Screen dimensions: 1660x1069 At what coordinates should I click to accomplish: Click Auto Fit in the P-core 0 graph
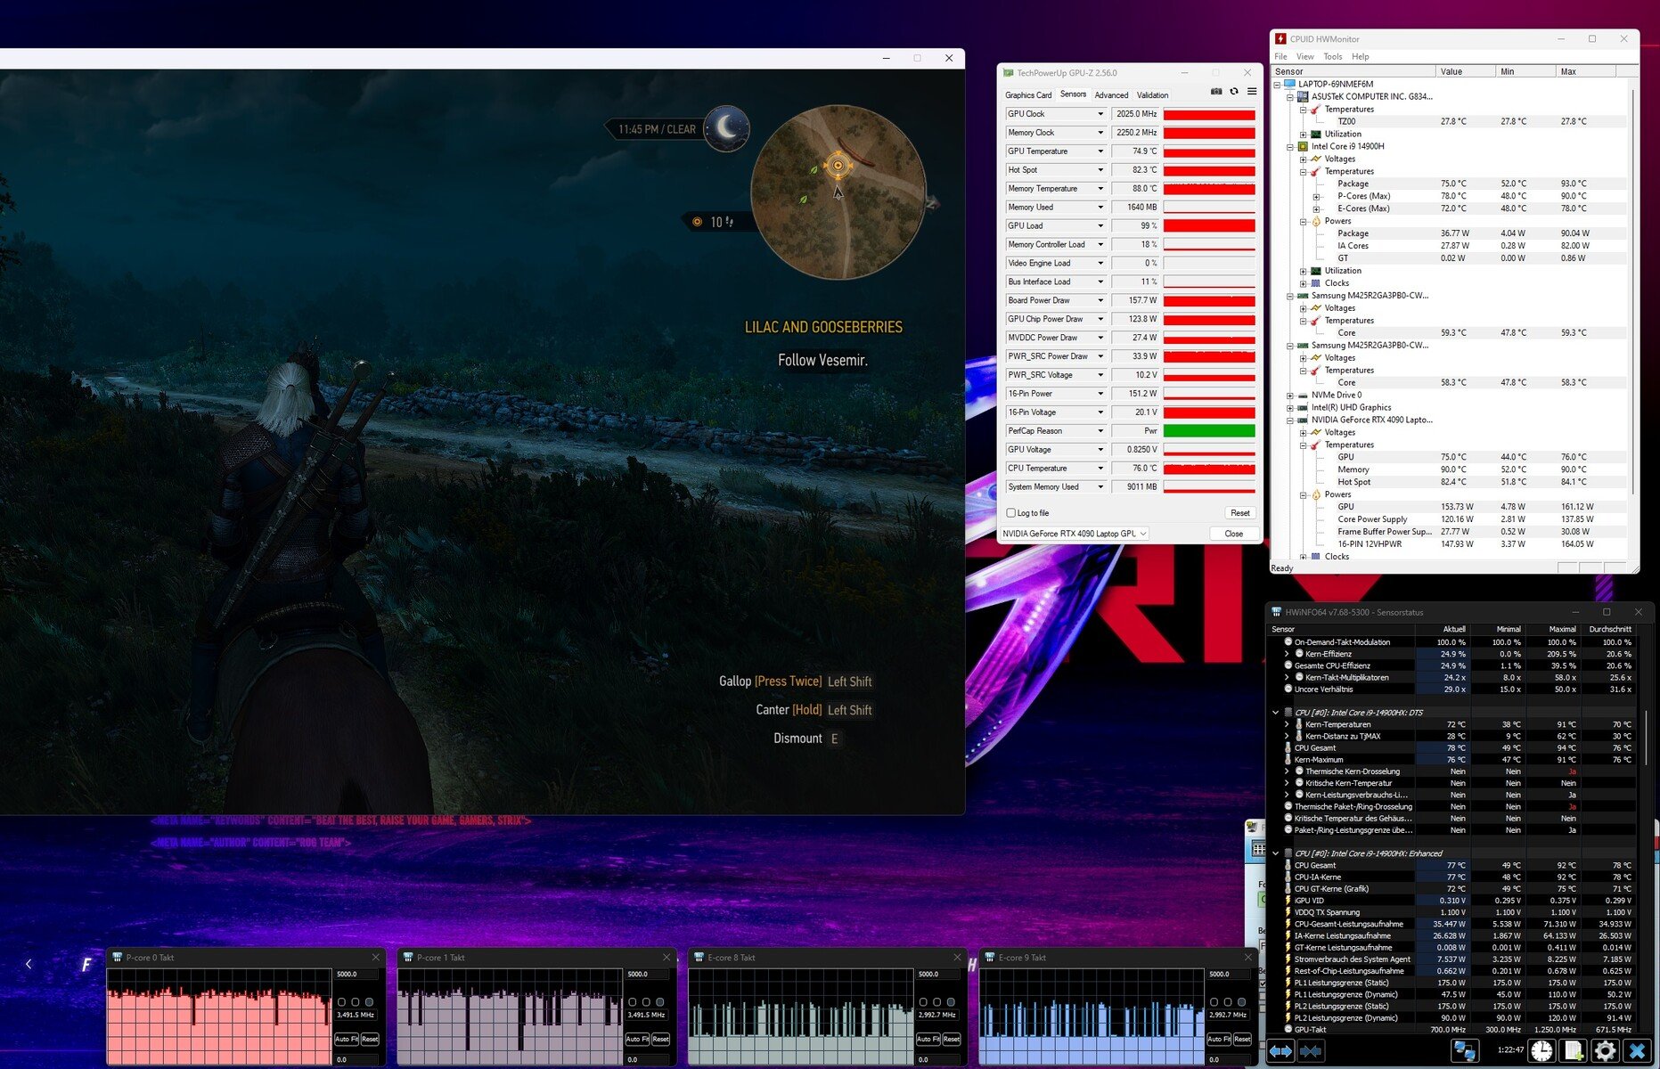pyautogui.click(x=347, y=1039)
